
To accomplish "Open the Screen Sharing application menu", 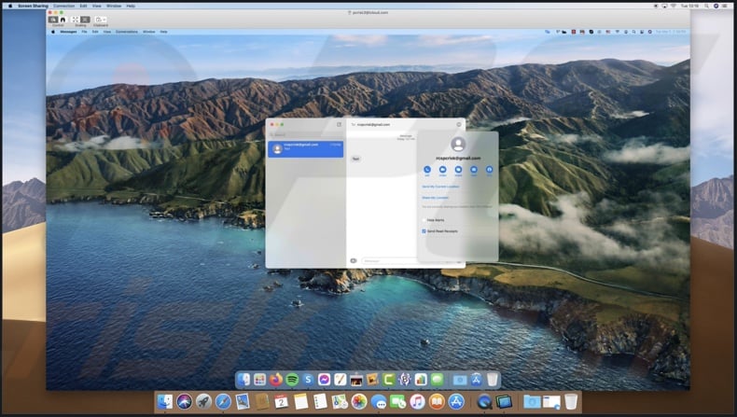I will tap(33, 6).
